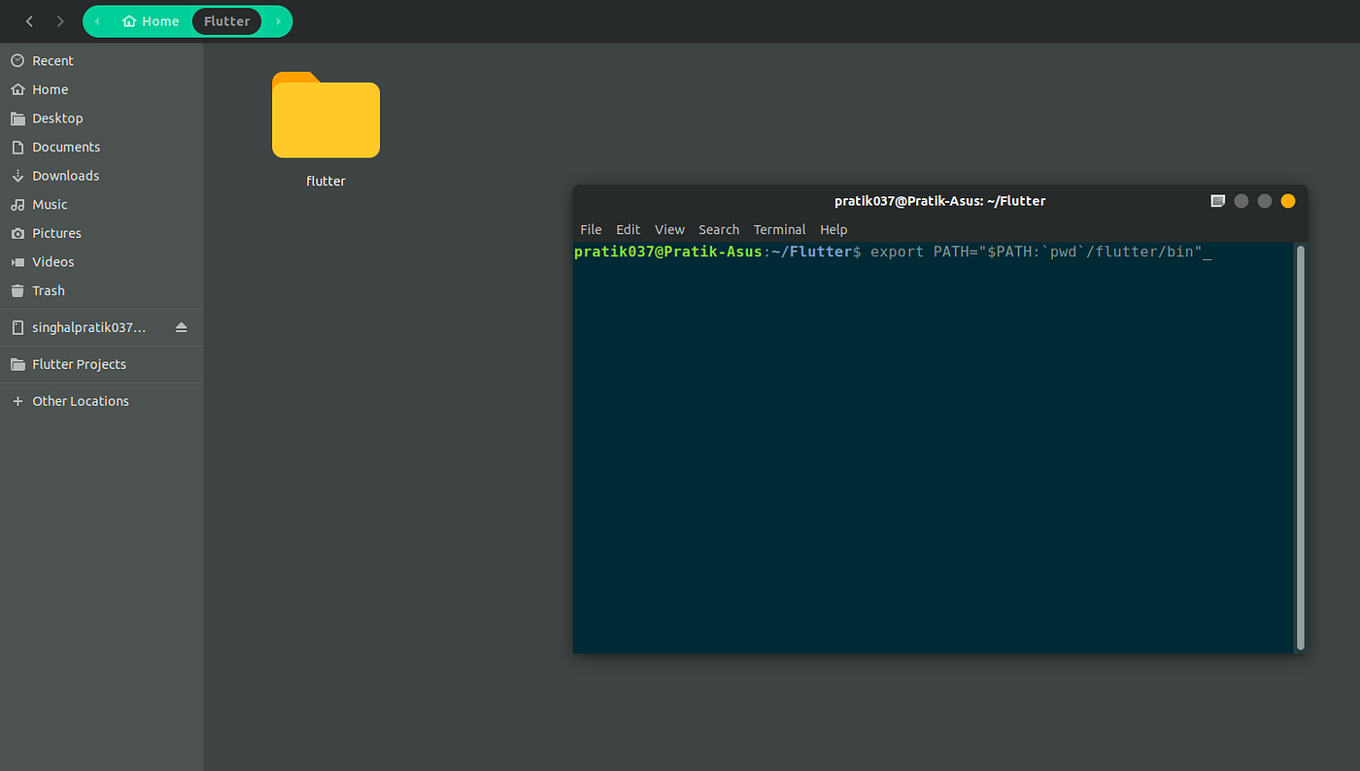Click the flutter folder thumbnail
Screen dimensions: 1360x771
325,116
